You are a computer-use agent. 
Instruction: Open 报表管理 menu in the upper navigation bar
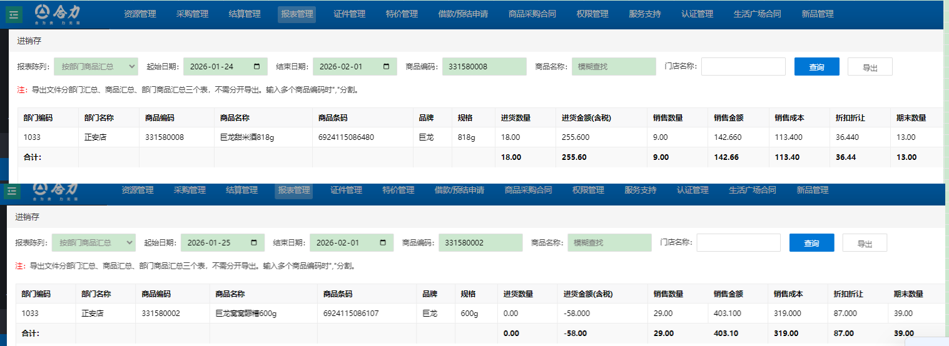coord(297,14)
